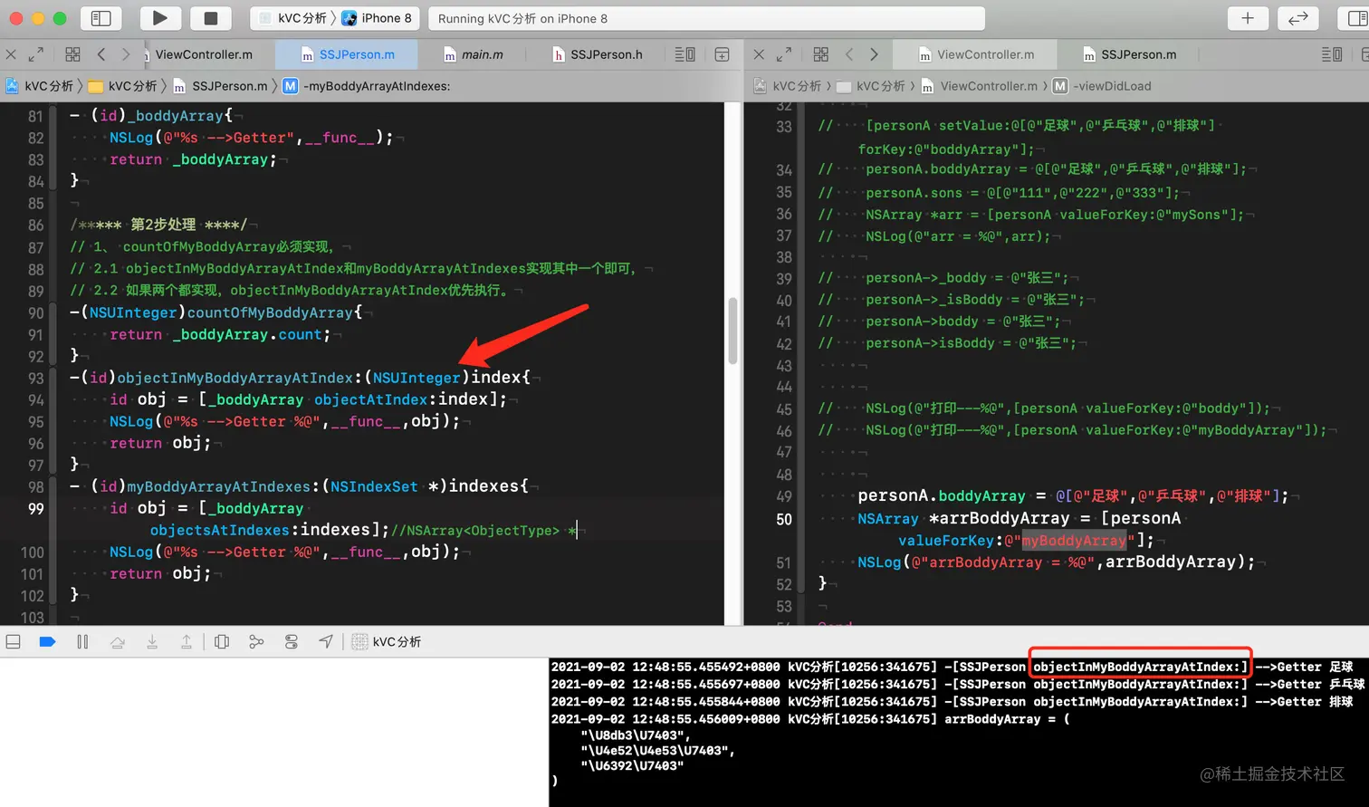Screen dimensions: 1369x807
Task: Click SSJPerson.m in left jump bar
Action: [x=220, y=86]
